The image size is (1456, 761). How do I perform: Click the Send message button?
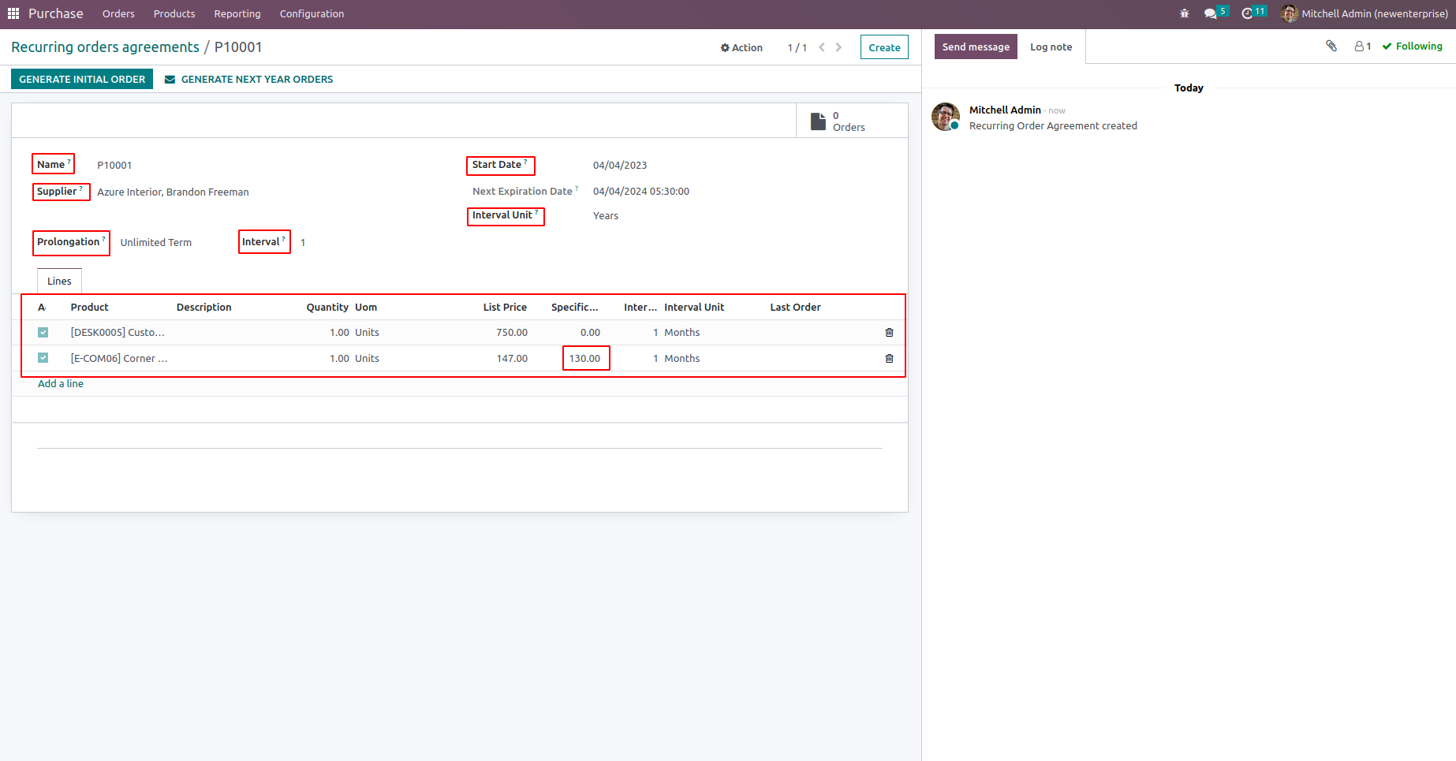coord(976,47)
